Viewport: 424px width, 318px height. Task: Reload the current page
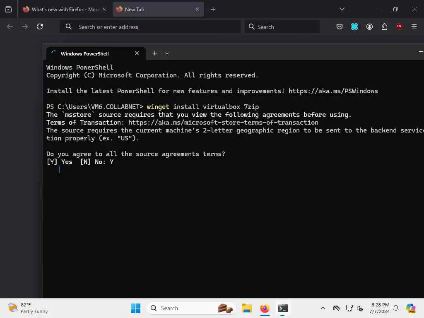click(x=40, y=26)
